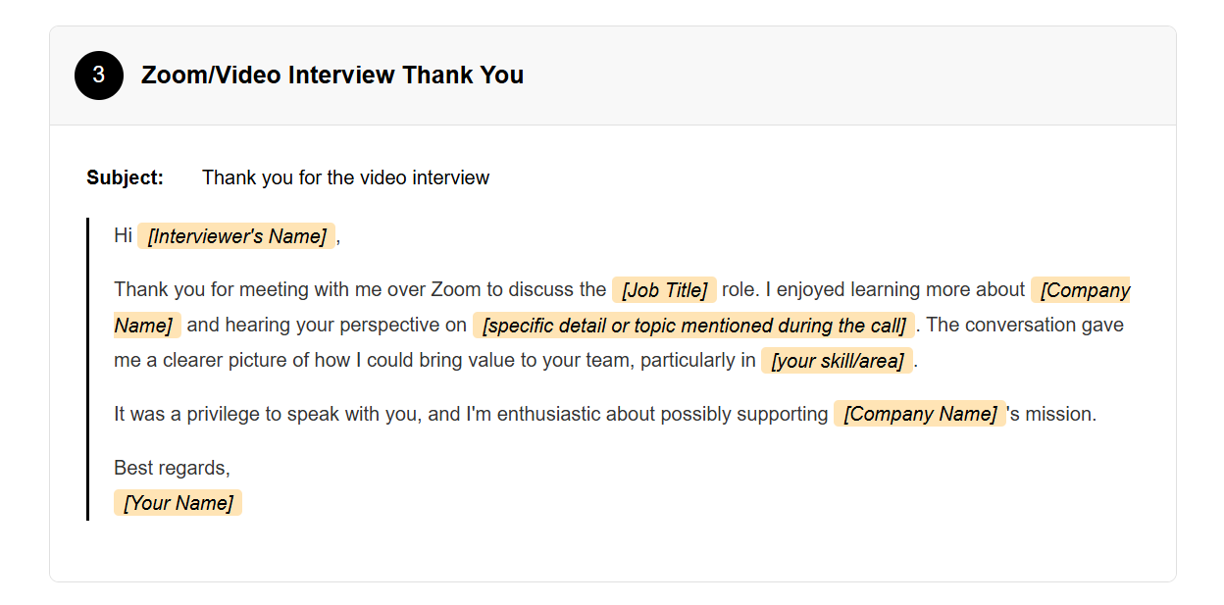Click [Company Name] placeholder before 's mission

pos(919,414)
